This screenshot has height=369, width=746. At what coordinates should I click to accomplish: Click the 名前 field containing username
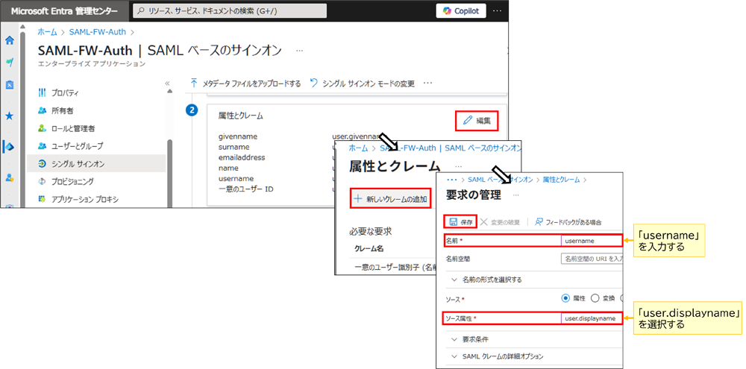coord(592,241)
